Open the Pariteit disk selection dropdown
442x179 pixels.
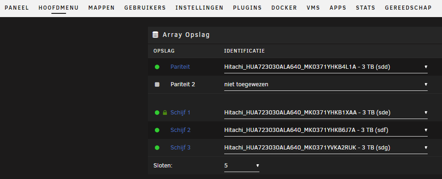(326, 67)
